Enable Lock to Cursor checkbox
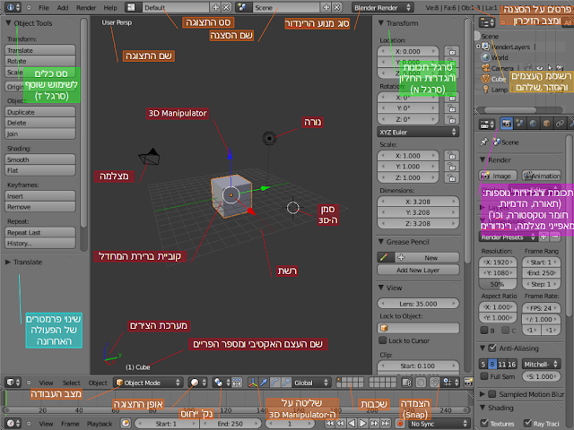 click(383, 340)
